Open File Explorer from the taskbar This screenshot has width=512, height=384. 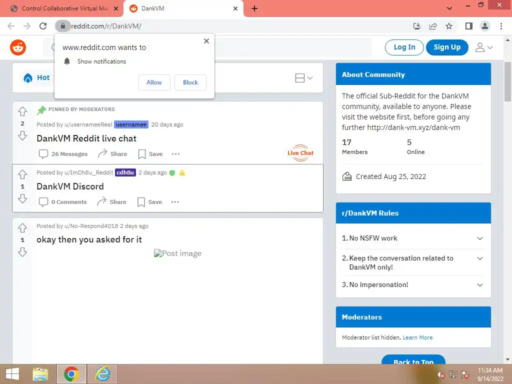click(40, 374)
